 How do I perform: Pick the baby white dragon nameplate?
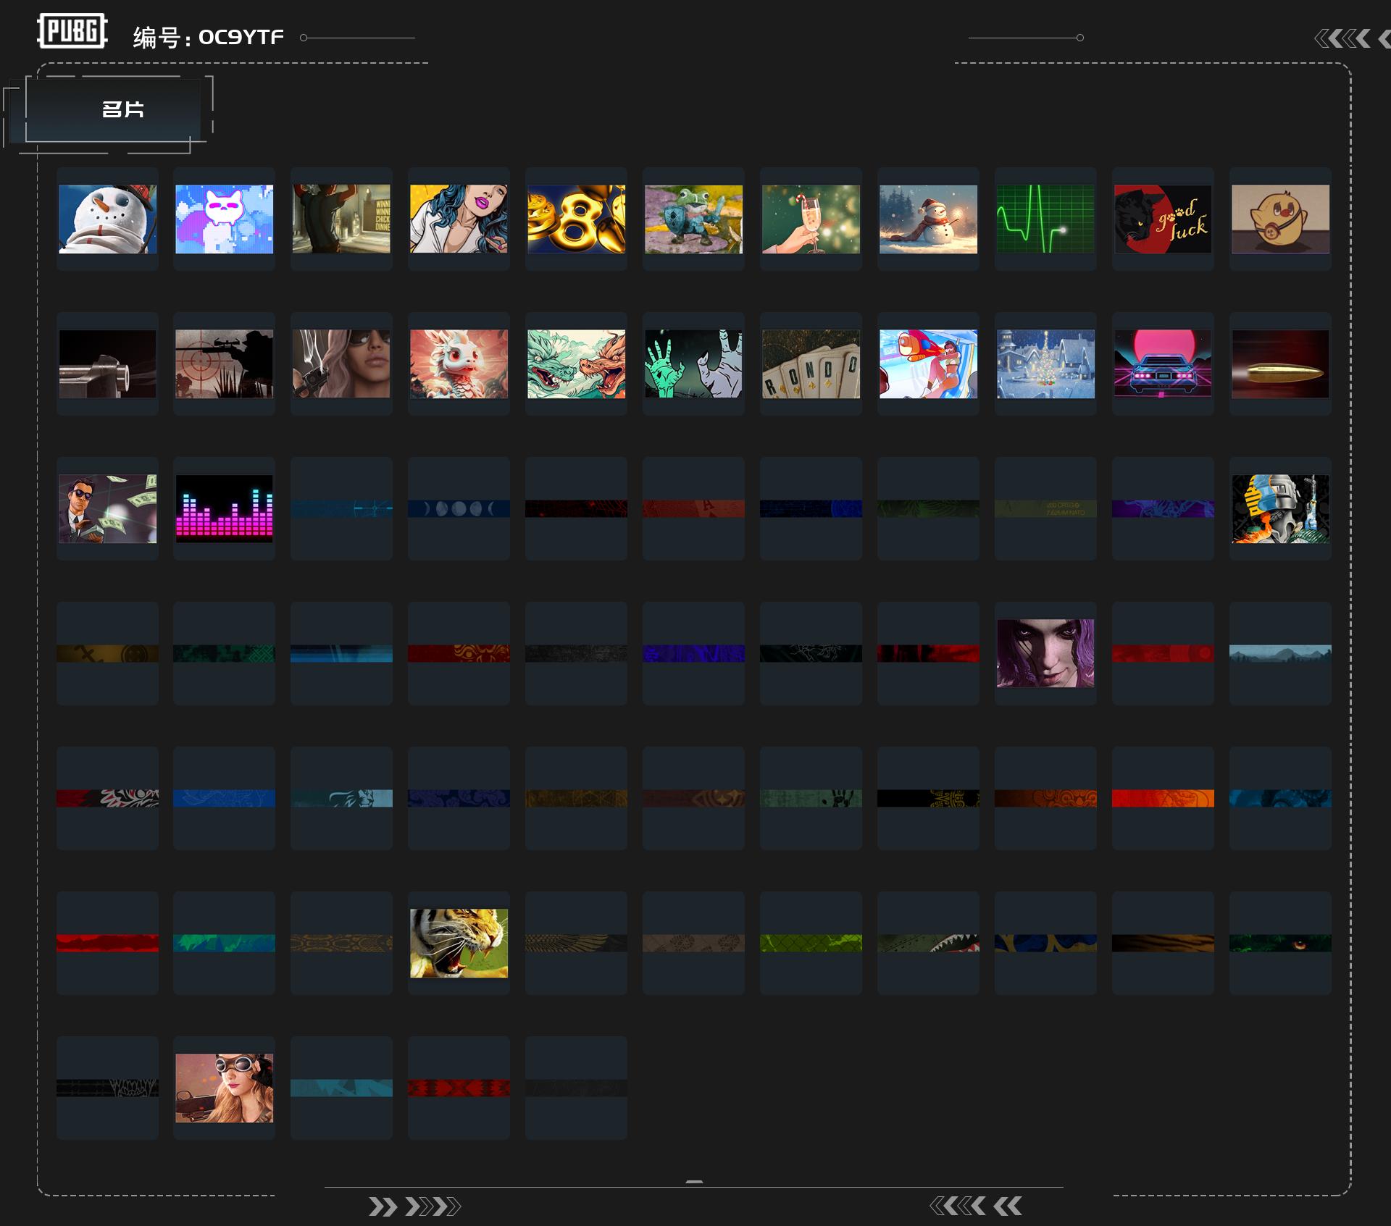click(459, 364)
